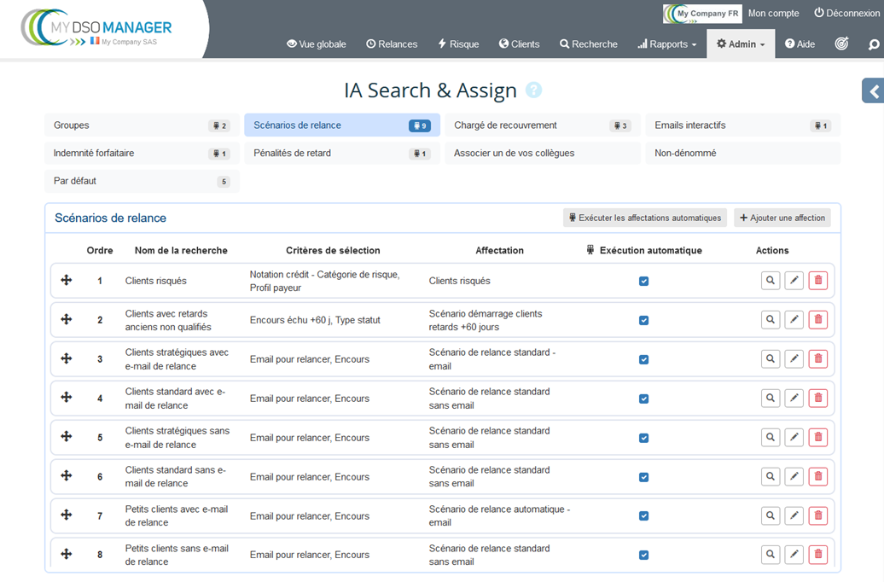Select the target practice icon in the navbar
This screenshot has width=884, height=582.
pos(843,44)
